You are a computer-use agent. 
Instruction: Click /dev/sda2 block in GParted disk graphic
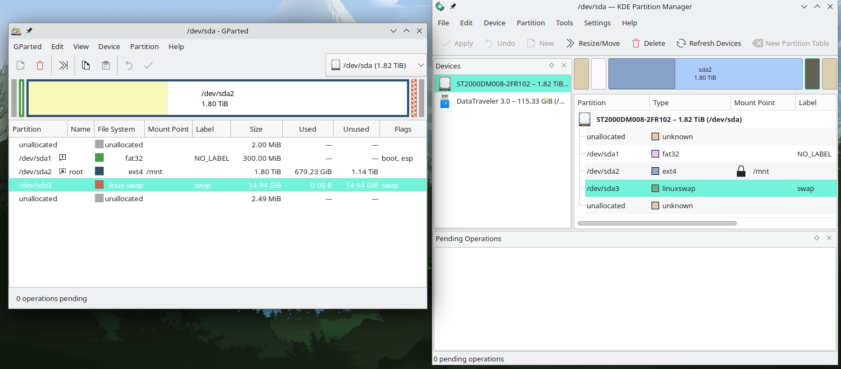[218, 98]
